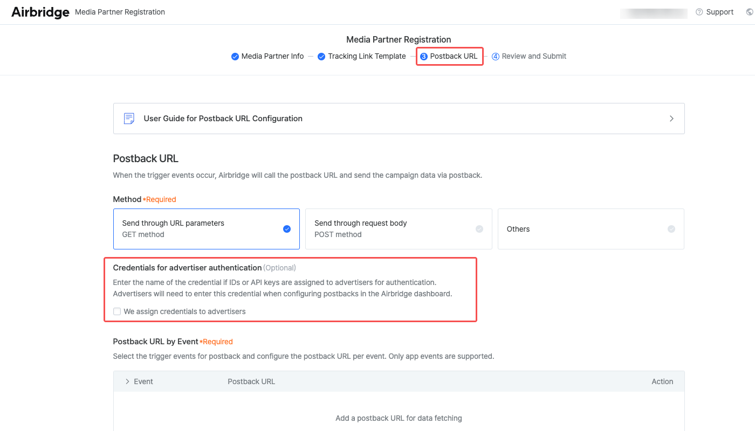The width and height of the screenshot is (755, 431).
Task: Click the Airbridge logo
Action: 40,12
